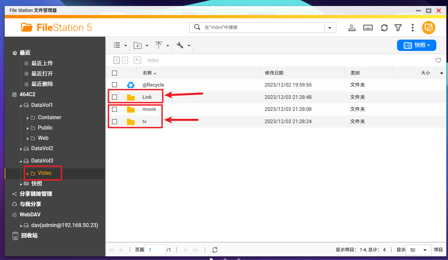Viewport: 448px width, 260px height.
Task: Click inside the page number input field
Action: coord(155,250)
